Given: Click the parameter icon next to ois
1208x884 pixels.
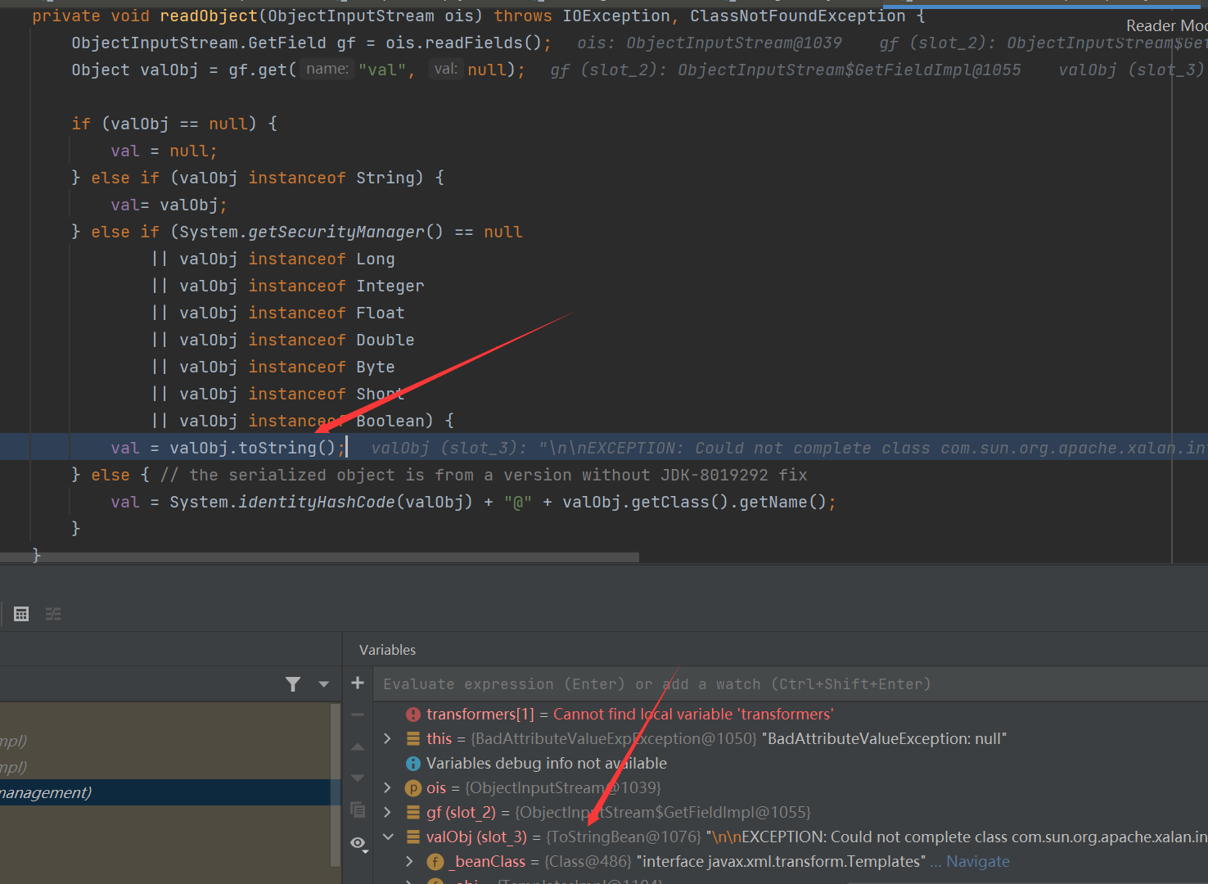Looking at the screenshot, I should (413, 788).
